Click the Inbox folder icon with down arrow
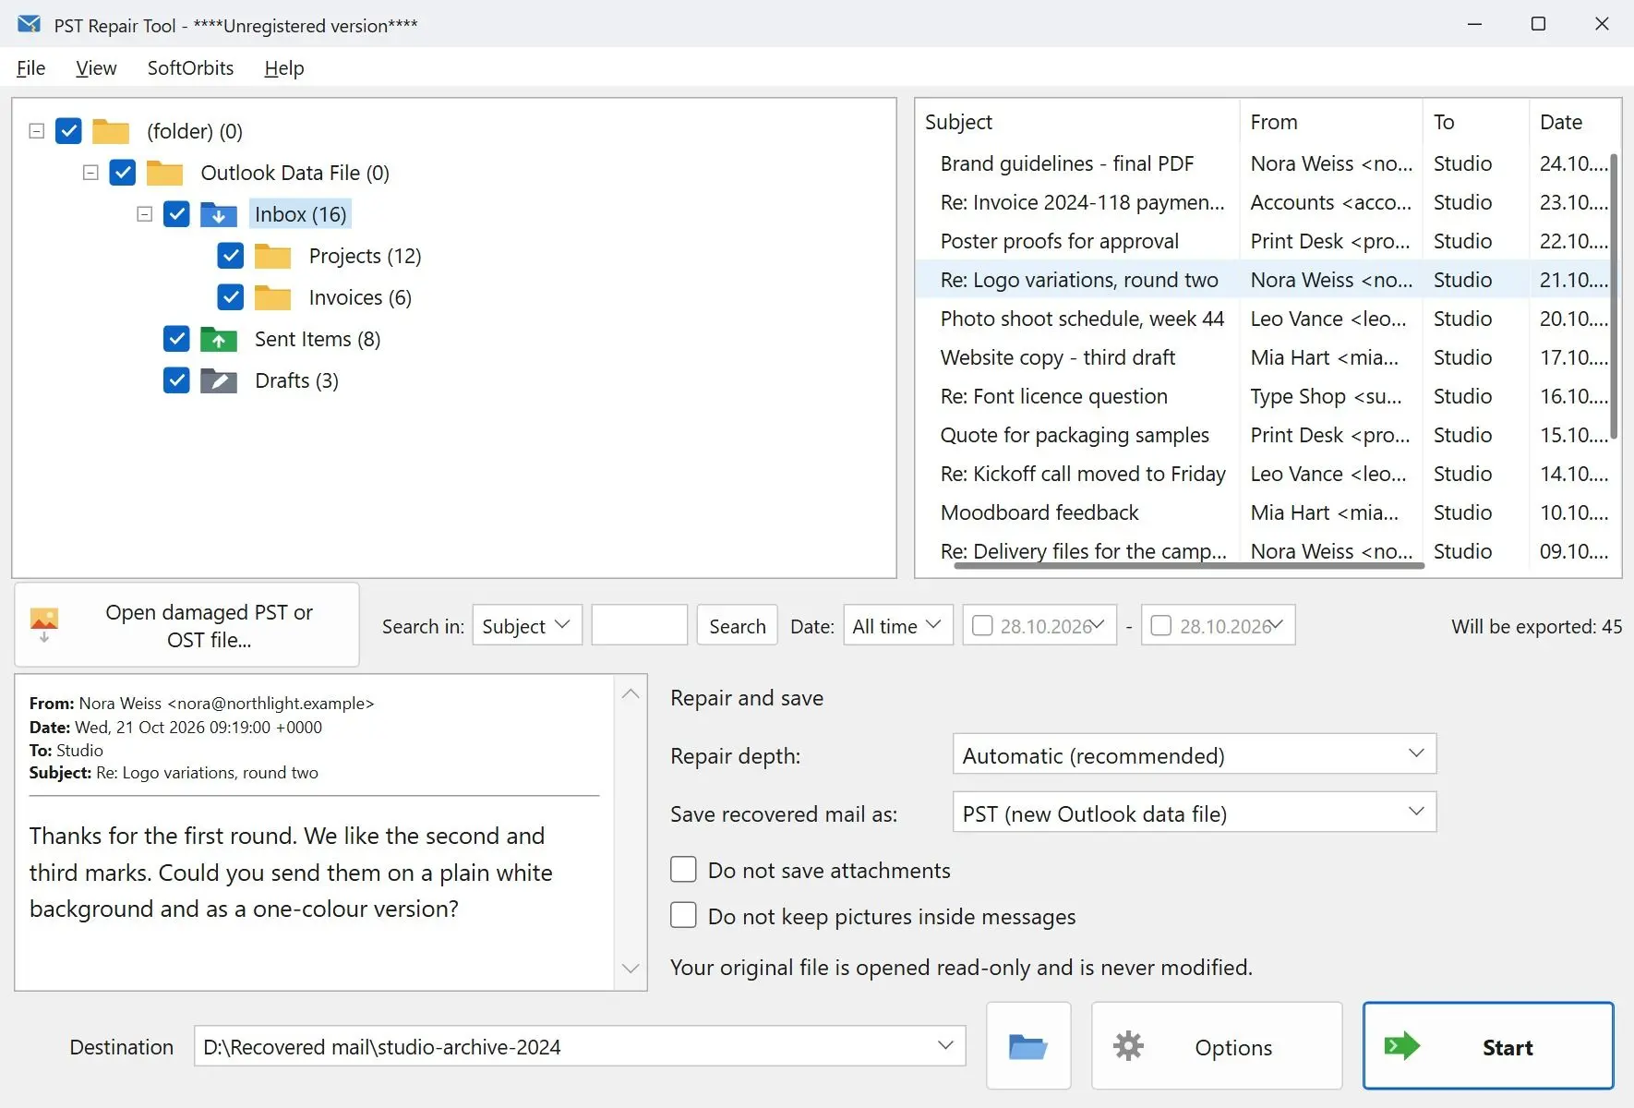Screen dimensions: 1634x1108 pos(219,214)
